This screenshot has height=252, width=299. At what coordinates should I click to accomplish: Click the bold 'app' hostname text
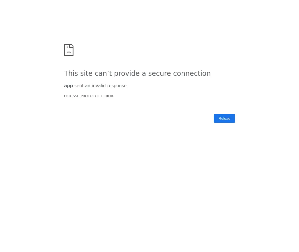68,86
